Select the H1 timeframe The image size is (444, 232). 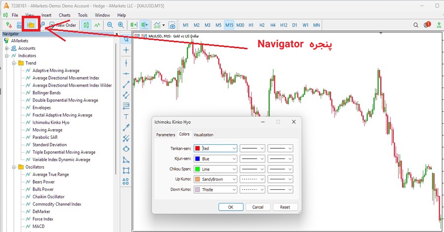[x=251, y=25]
